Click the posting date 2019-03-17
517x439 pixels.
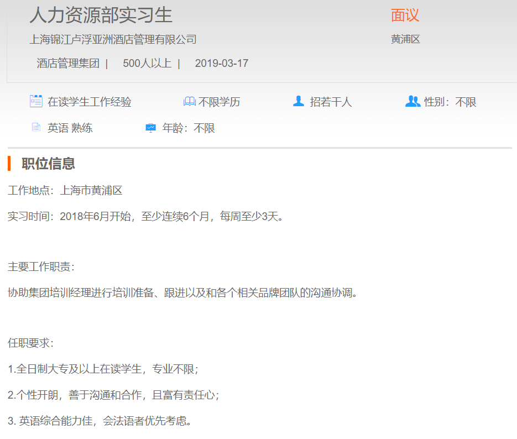click(x=222, y=63)
